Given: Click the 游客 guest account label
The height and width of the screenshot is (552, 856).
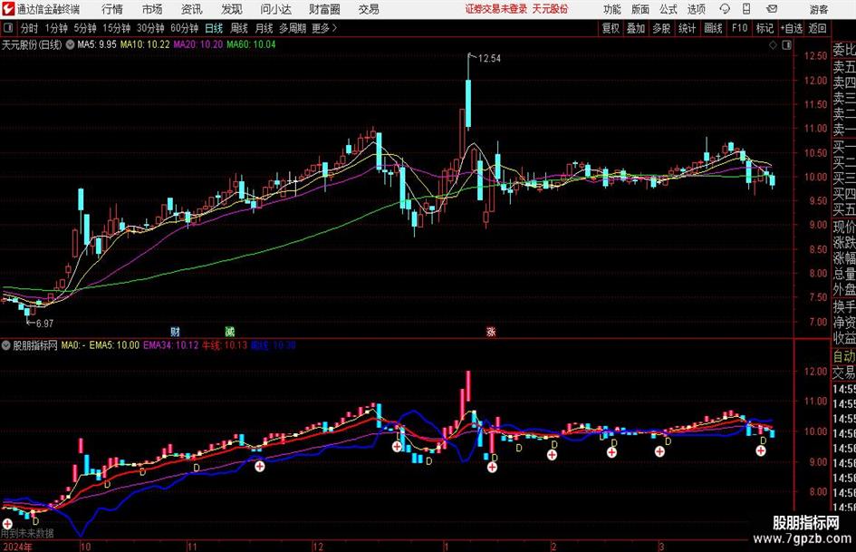Looking at the screenshot, I should [x=819, y=9].
